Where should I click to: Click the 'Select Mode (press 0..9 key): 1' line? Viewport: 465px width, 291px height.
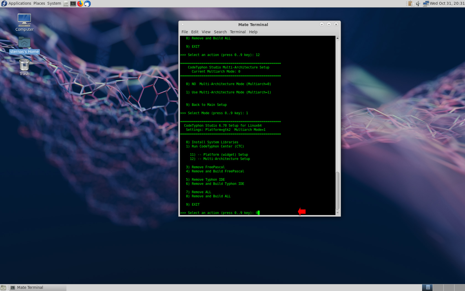pyautogui.click(x=214, y=113)
